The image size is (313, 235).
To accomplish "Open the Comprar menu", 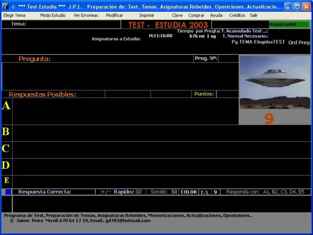I will click(196, 15).
